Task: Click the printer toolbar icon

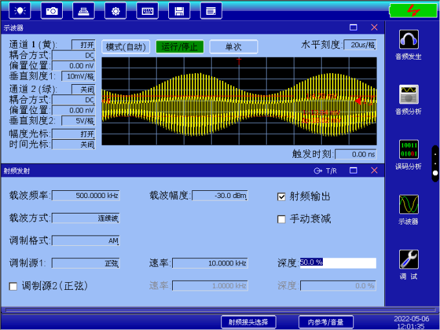Action: [83, 11]
